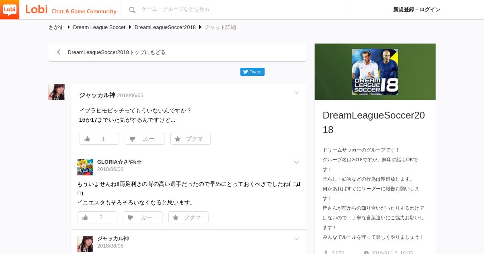Click the search magnifier icon
The width and height of the screenshot is (484, 254).
pos(132,10)
